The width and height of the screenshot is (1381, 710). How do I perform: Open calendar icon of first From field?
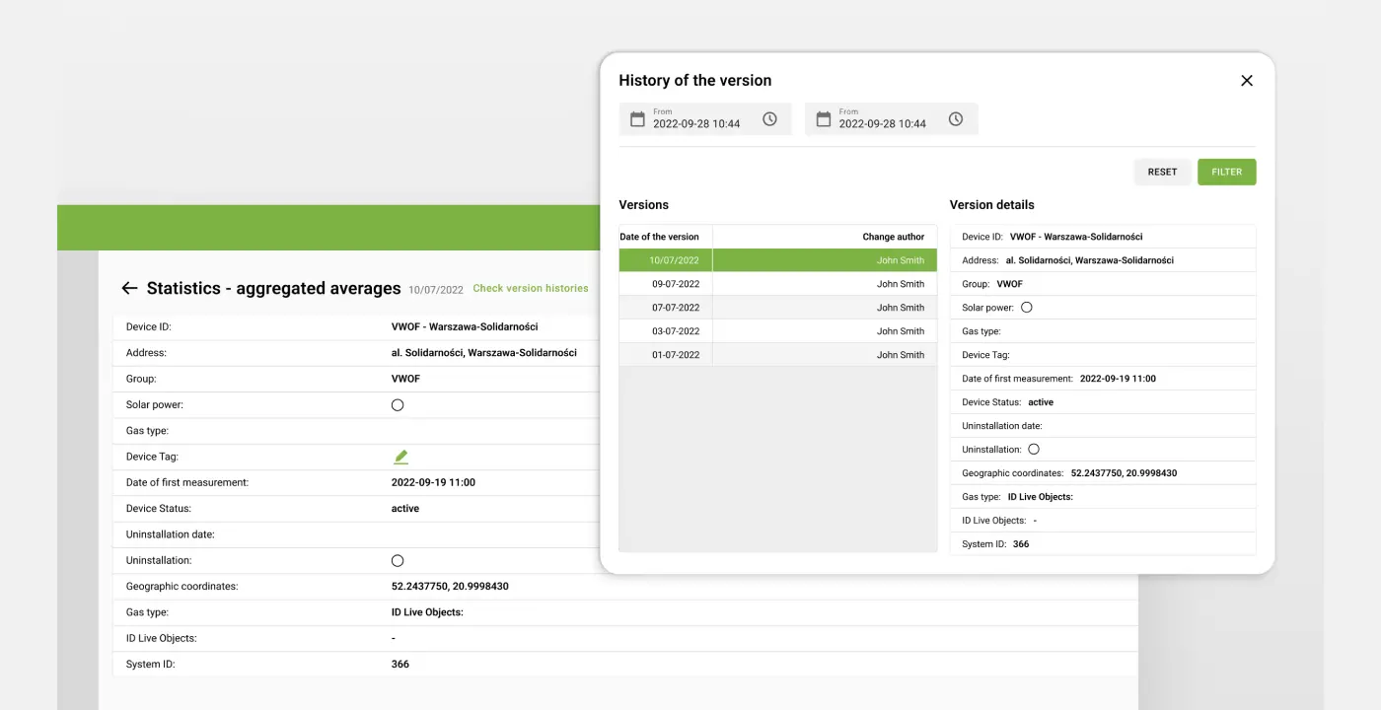pyautogui.click(x=637, y=119)
